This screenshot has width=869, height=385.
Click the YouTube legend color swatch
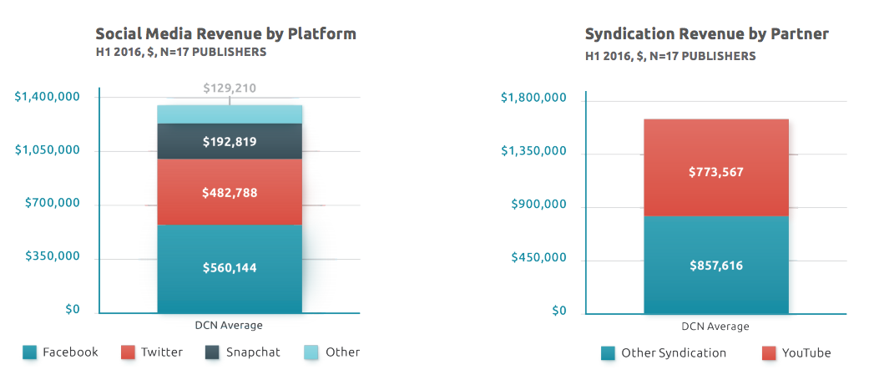[769, 353]
